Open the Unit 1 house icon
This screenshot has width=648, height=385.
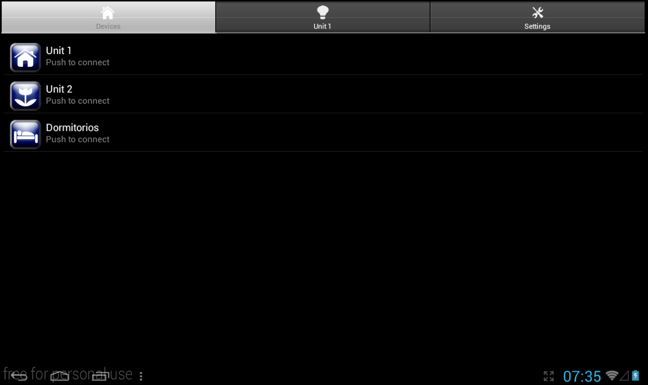click(25, 57)
